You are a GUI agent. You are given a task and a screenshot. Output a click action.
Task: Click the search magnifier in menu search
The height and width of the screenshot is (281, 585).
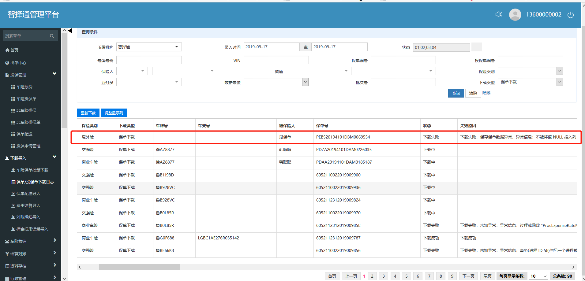point(52,36)
